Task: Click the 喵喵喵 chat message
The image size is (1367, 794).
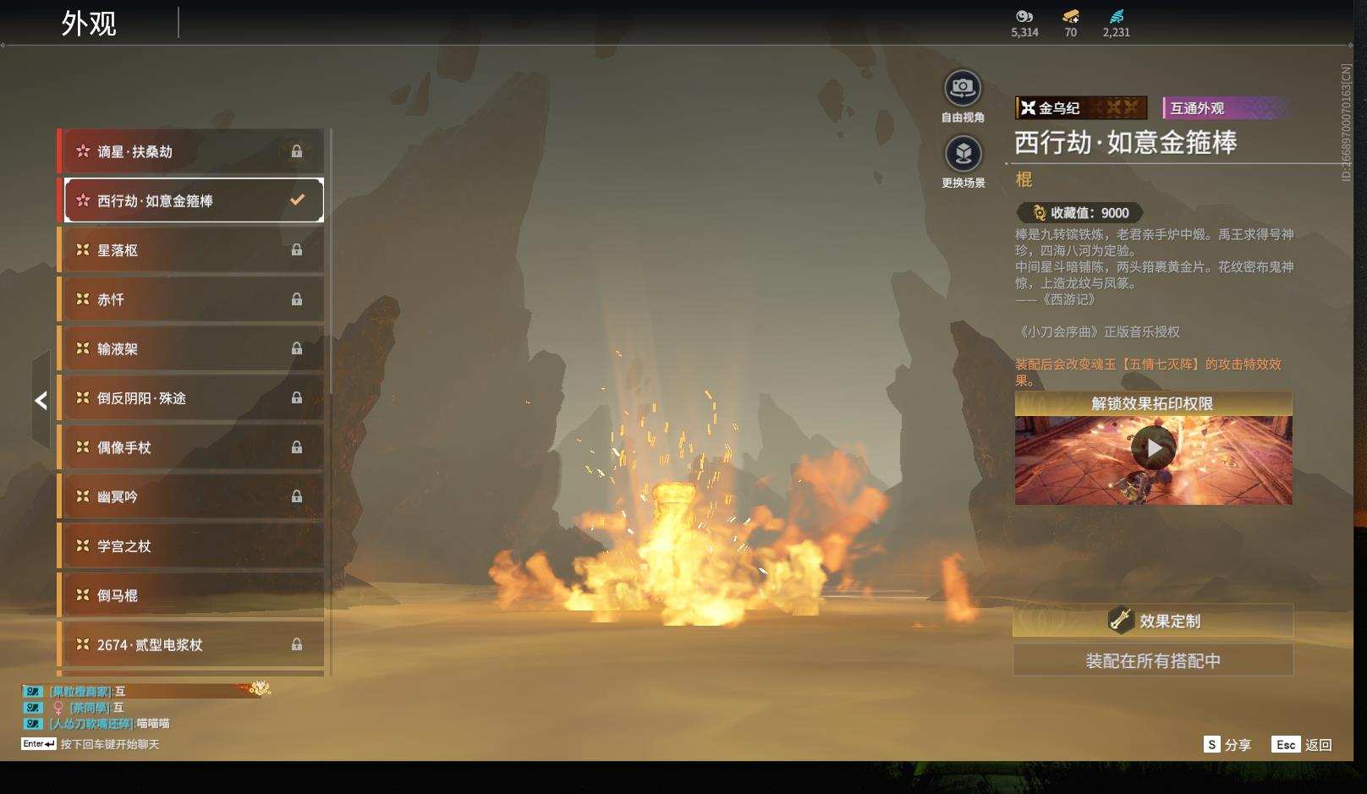Action: [153, 724]
